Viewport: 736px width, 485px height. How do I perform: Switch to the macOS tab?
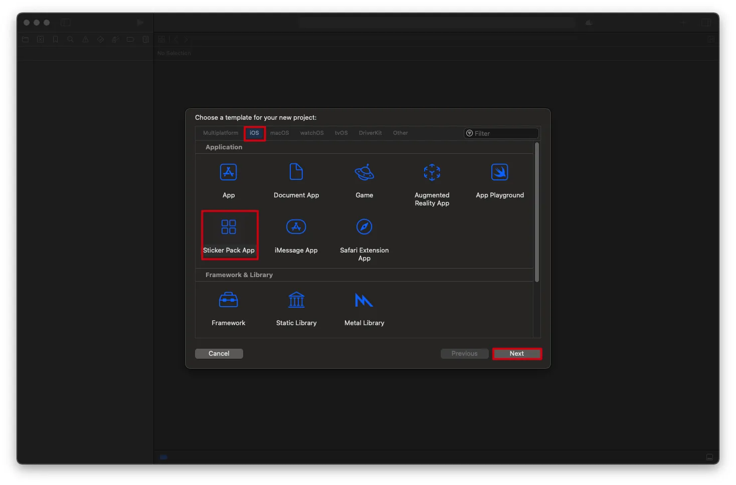point(279,133)
